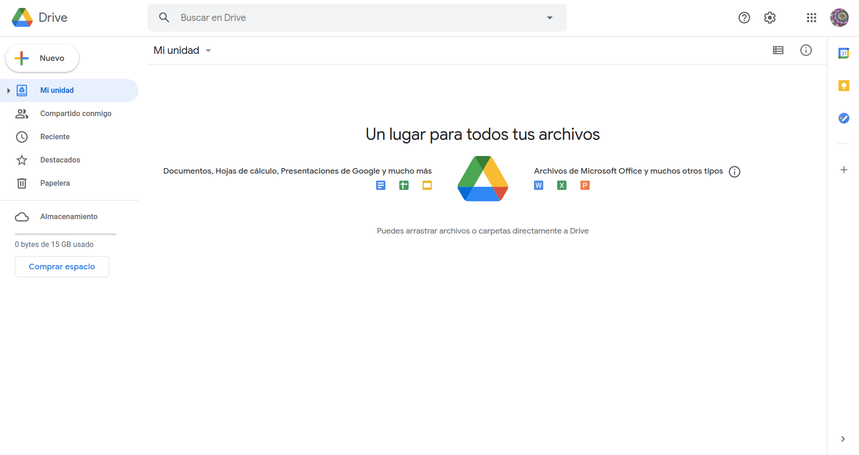Open Destacados starred files
Image resolution: width=859 pixels, height=455 pixels.
click(69, 160)
